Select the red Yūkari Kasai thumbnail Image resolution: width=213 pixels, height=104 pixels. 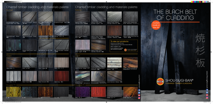(x=62, y=76)
